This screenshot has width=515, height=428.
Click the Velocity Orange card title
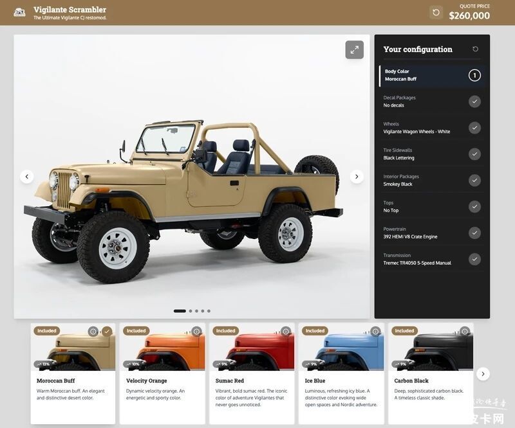click(147, 380)
